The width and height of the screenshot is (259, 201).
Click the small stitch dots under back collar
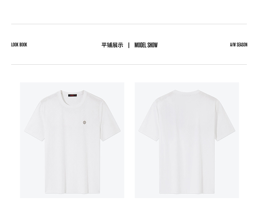(x=187, y=95)
